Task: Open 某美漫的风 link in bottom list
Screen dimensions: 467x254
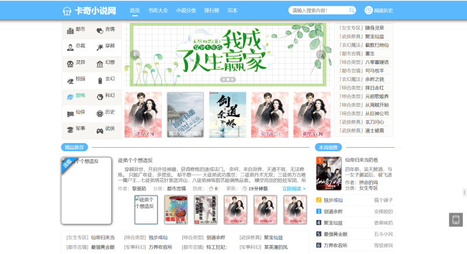Action: 276,247
